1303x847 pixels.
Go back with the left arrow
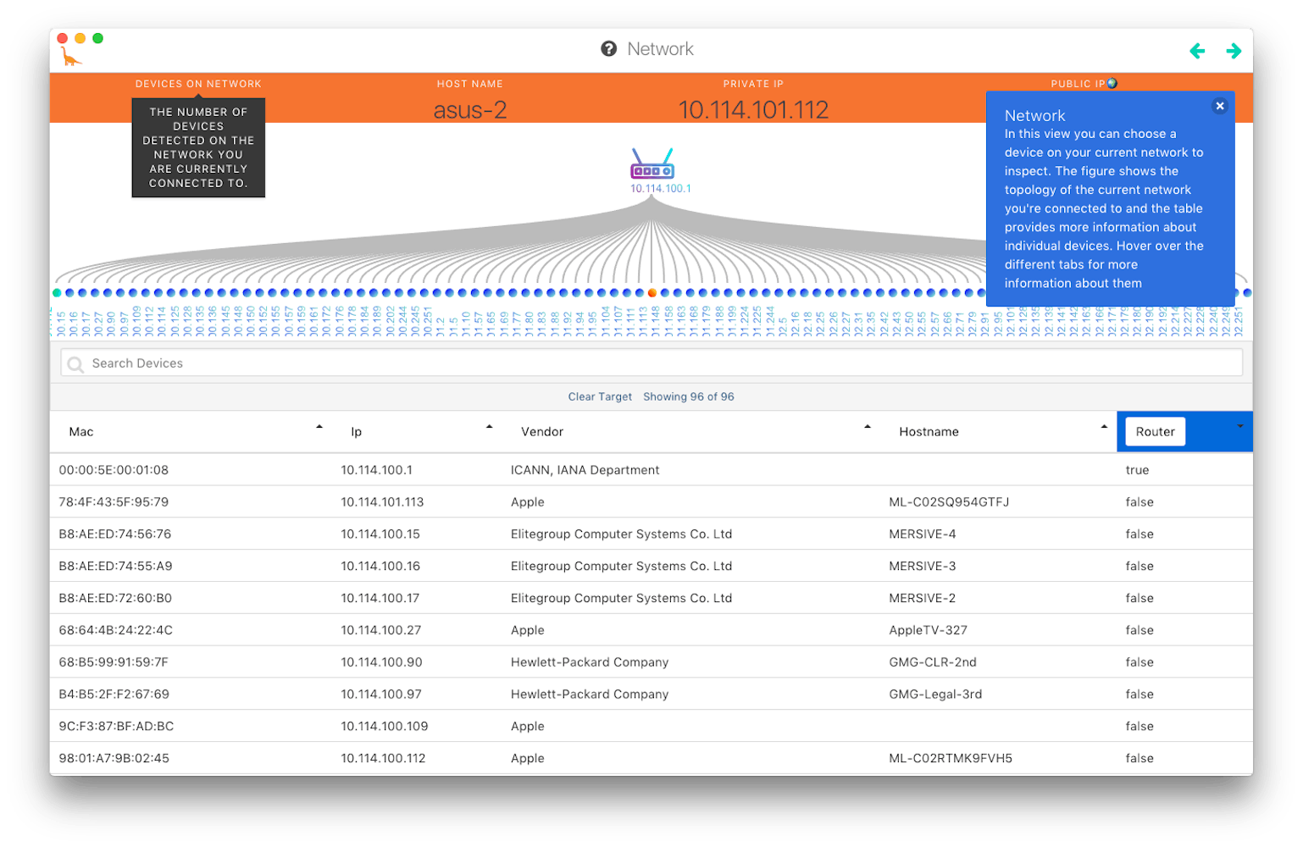pyautogui.click(x=1197, y=51)
